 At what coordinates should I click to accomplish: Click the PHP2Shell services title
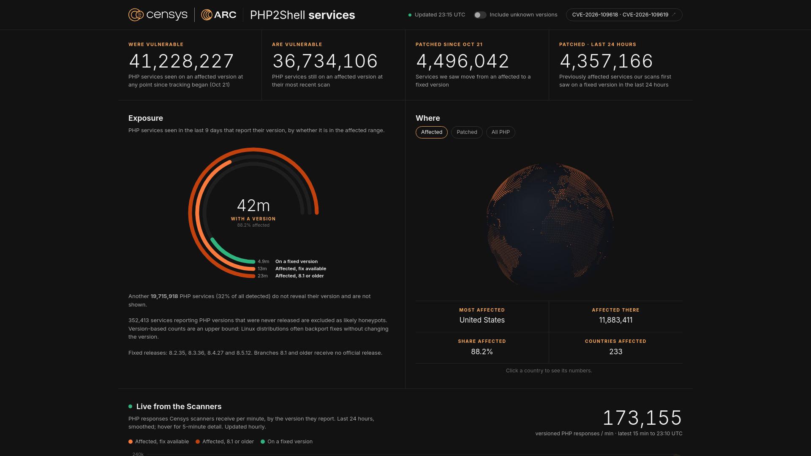pos(302,15)
